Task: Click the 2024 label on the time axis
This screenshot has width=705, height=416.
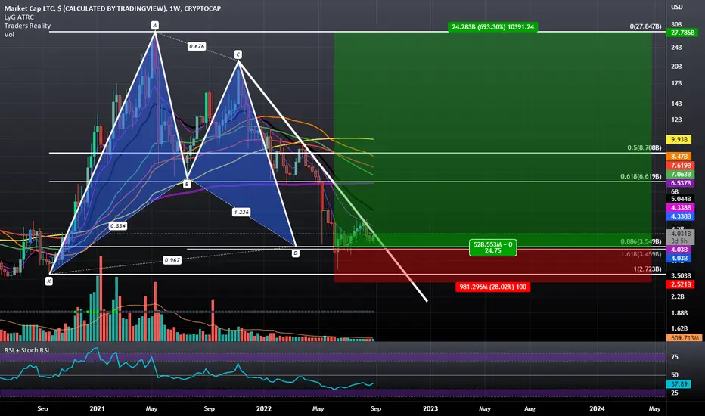Action: click(597, 408)
